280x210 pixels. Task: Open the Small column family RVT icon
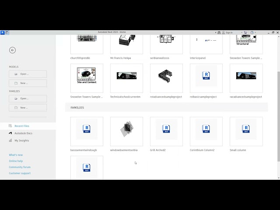pyautogui.click(x=246, y=129)
